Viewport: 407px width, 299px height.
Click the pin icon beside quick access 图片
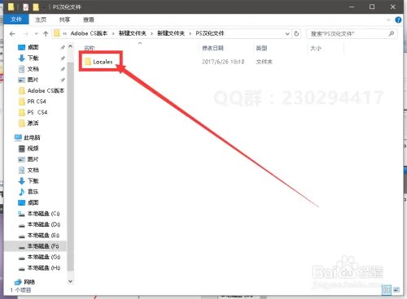point(63,80)
